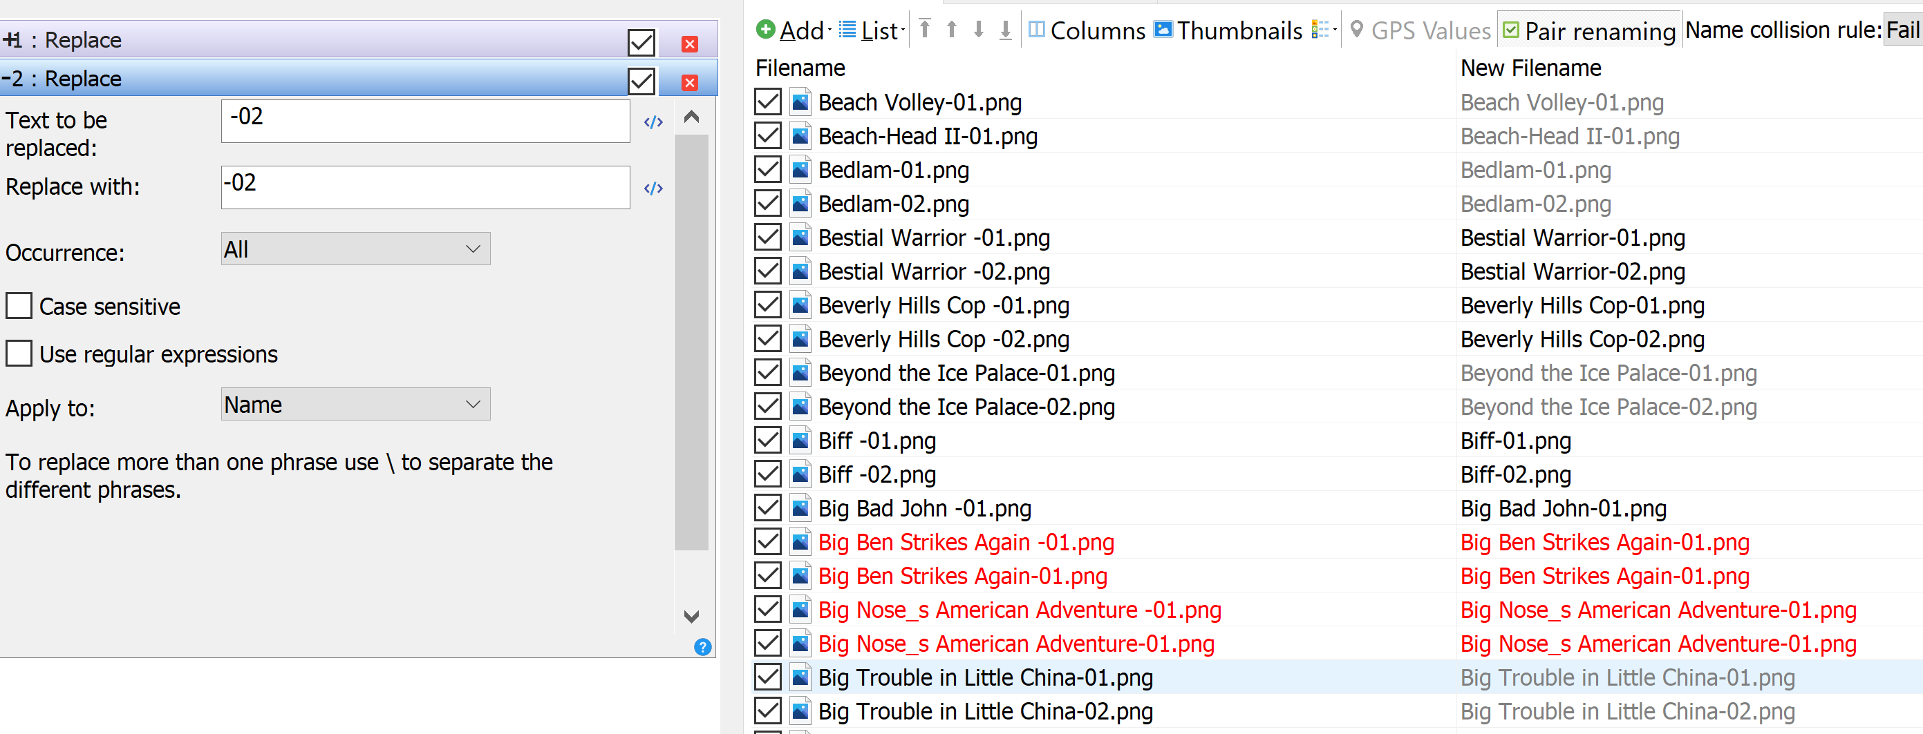1923x734 pixels.
Task: Select Beverly Hills Cop -02.png filename
Action: [944, 340]
